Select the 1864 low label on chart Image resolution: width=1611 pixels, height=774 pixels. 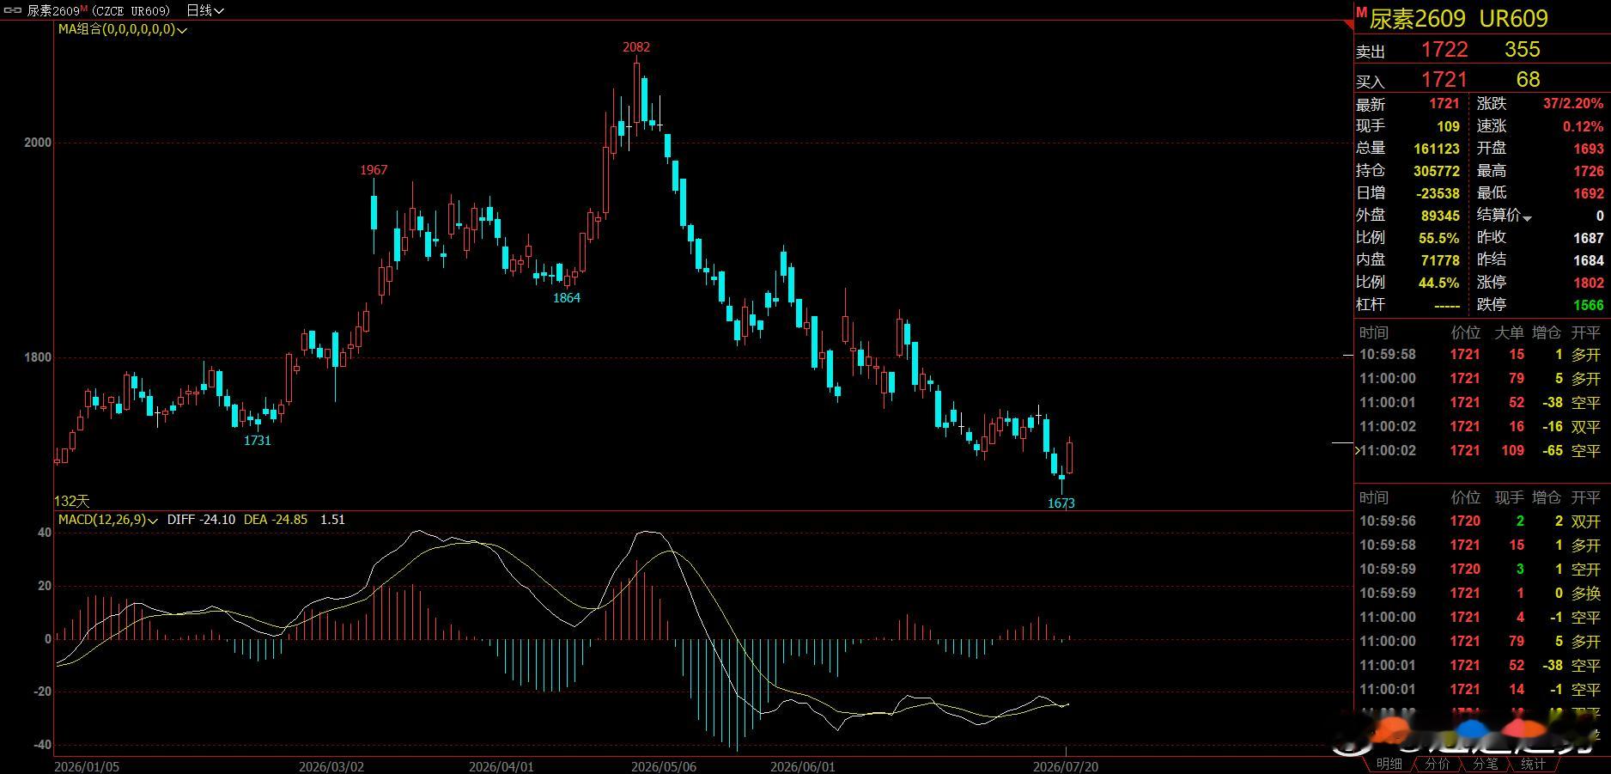tap(567, 298)
